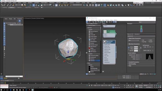Open Utilities menu in material editor
This screenshot has height=91, width=162.
click(115, 20)
